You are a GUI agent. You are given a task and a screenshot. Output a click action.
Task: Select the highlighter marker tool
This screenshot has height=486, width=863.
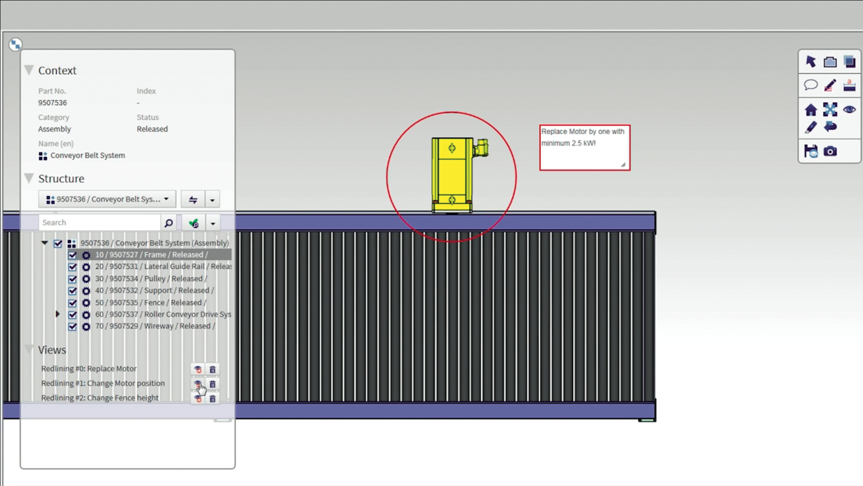coord(830,85)
